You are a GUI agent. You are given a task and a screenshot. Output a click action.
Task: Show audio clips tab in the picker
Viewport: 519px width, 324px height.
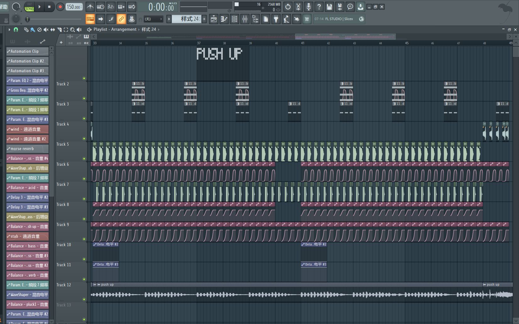pyautogui.click(x=28, y=41)
